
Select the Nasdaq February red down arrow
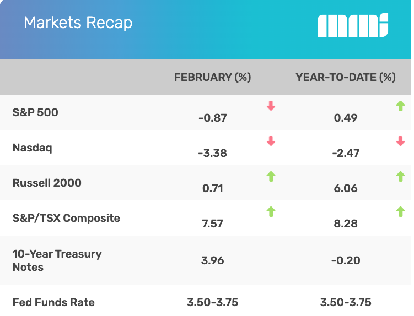(271, 141)
